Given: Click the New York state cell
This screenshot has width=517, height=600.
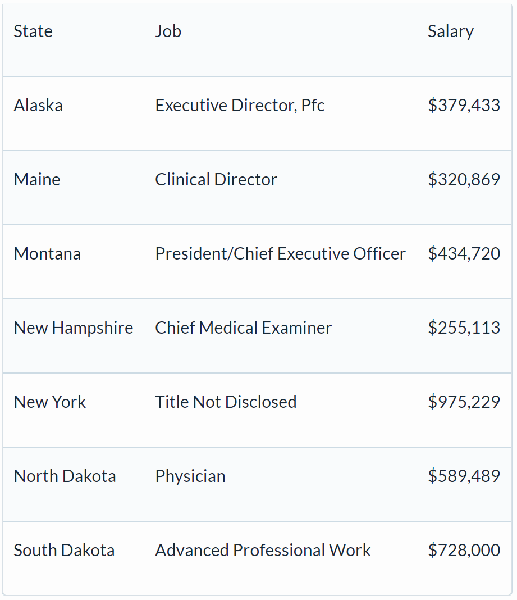Looking at the screenshot, I should 50,402.
